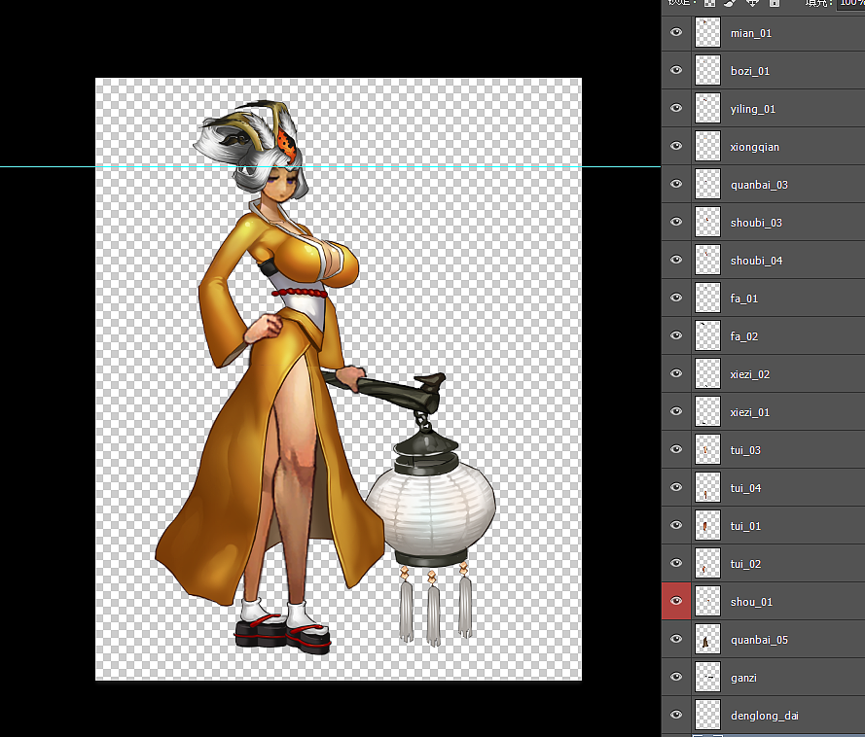
Task: Click the xiongqian layer thumbnail
Action: click(x=707, y=147)
